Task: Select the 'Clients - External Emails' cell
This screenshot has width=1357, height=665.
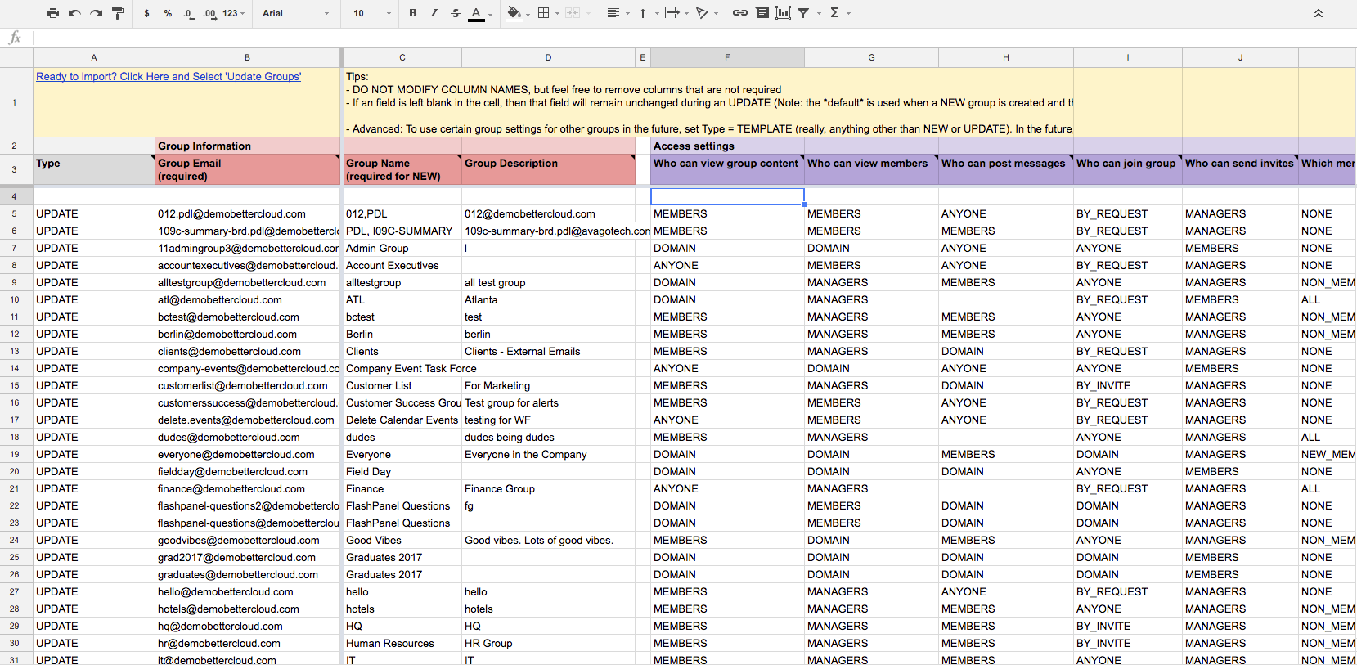Action: (548, 352)
